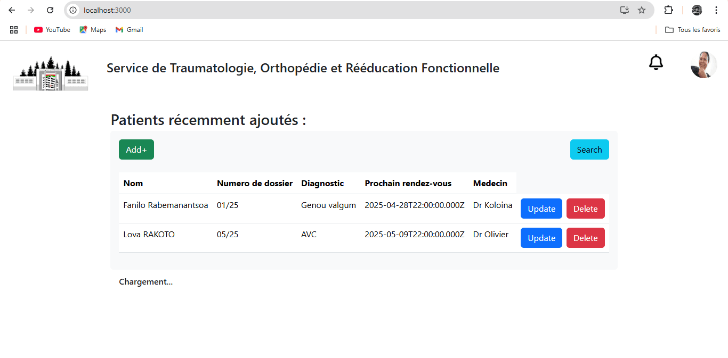Viewport: 728px width, 358px height.
Task: Click the install app icon in address bar
Action: (x=624, y=10)
